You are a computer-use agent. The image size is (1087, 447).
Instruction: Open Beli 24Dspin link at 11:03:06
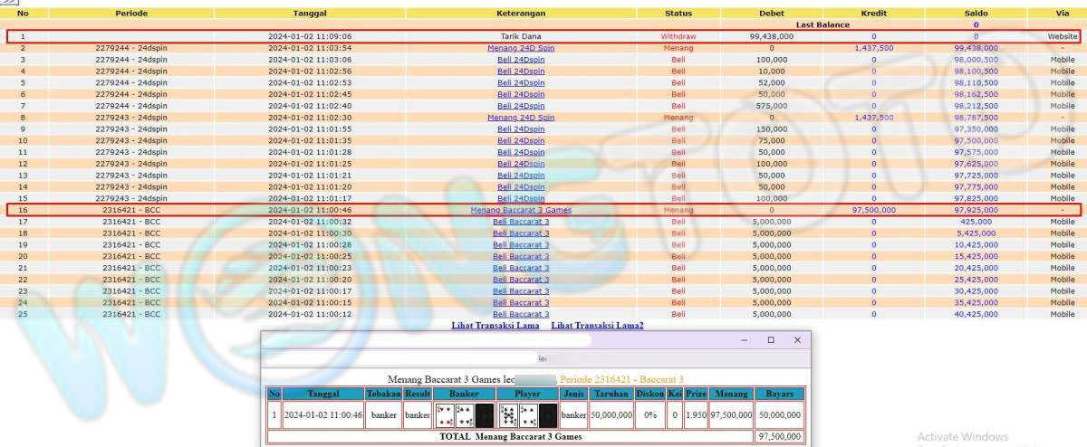[x=521, y=59]
